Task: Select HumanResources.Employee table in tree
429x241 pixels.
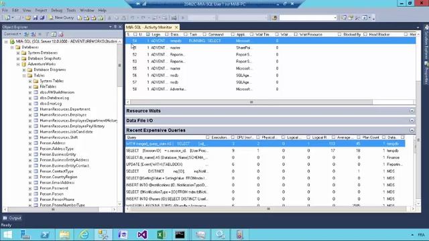Action: click(x=63, y=114)
